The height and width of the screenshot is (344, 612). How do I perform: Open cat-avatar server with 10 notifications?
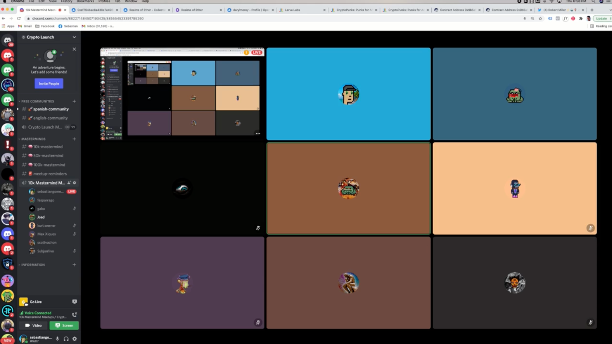[7, 85]
